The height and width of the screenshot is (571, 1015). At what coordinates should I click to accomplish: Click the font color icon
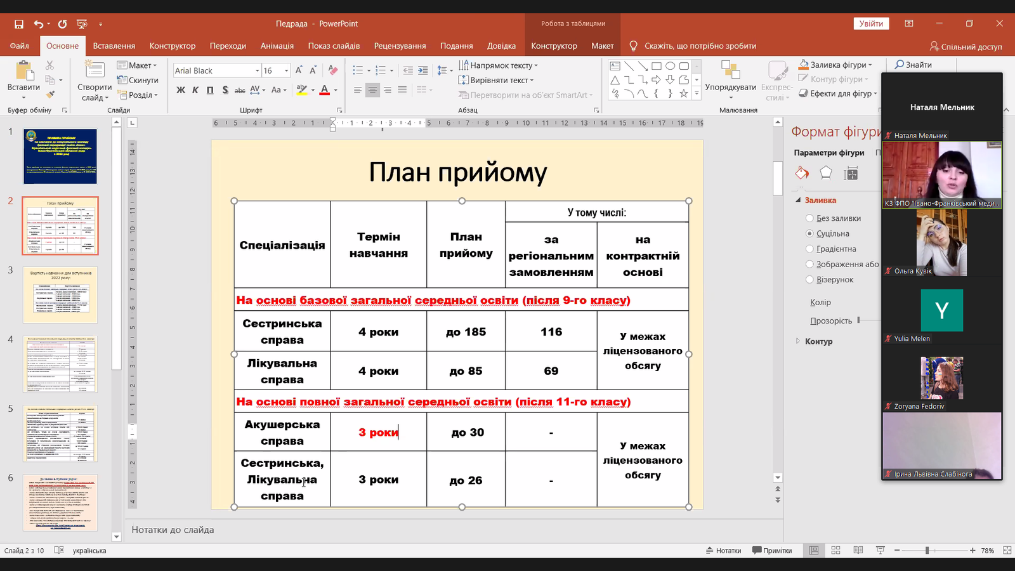pyautogui.click(x=325, y=90)
